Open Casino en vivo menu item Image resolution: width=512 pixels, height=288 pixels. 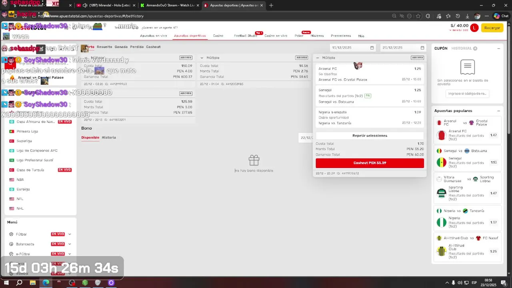[x=276, y=36]
